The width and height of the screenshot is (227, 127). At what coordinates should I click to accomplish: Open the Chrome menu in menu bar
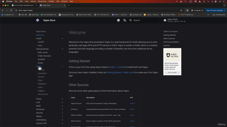[9, 1]
